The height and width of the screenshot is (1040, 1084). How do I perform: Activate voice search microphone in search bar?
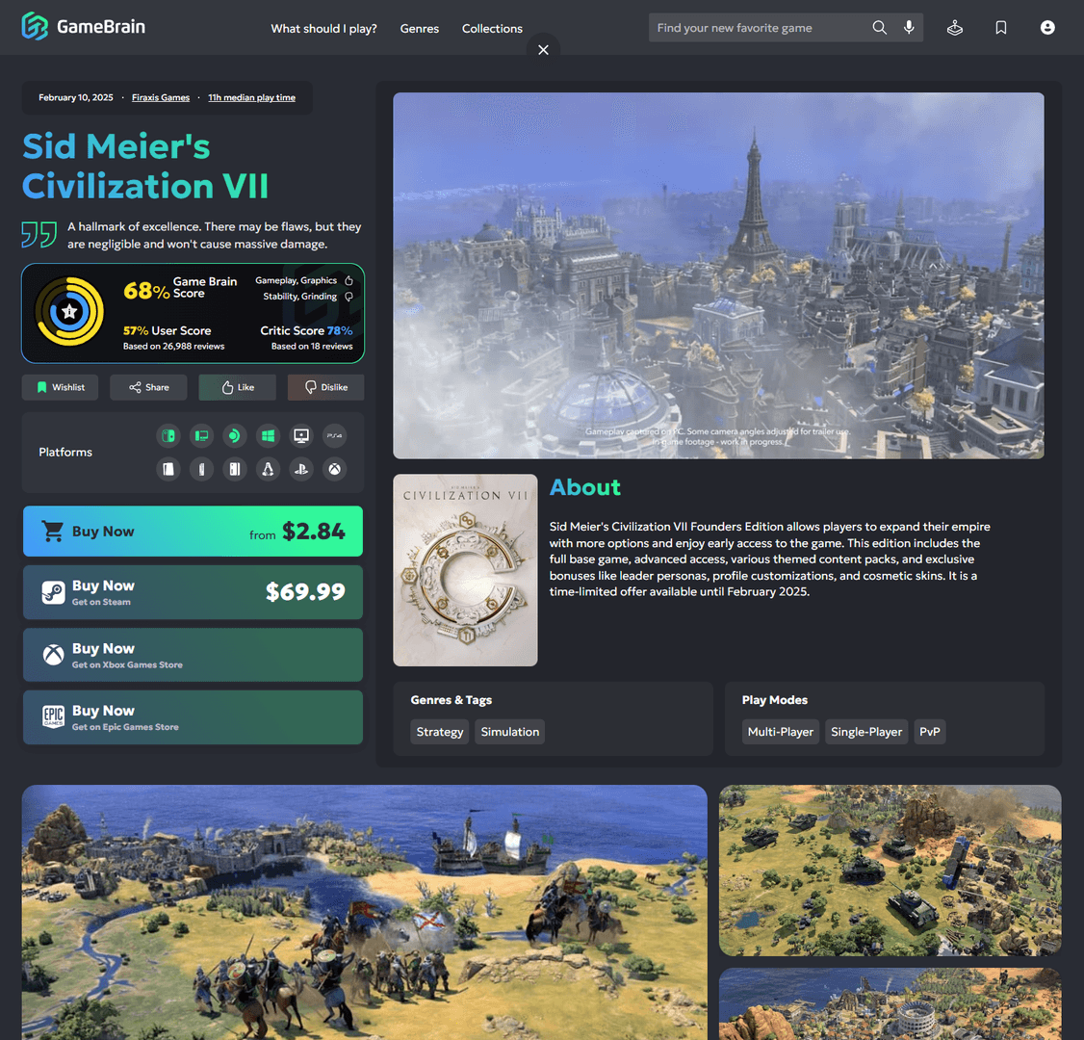pos(909,28)
